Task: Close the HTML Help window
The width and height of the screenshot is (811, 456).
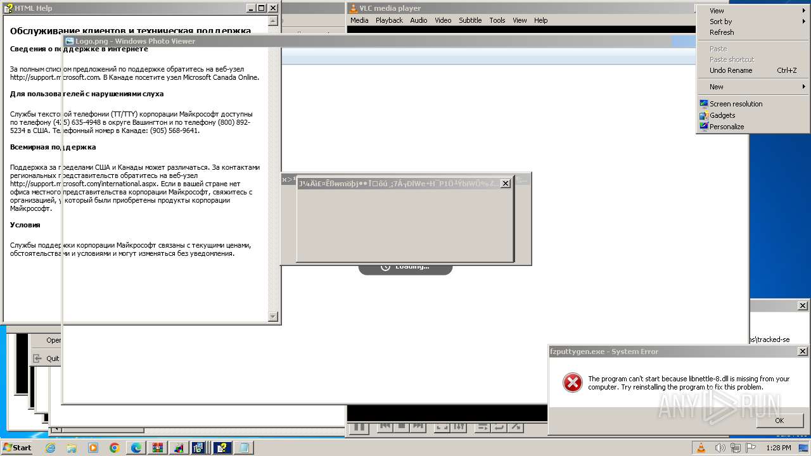Action: (x=273, y=8)
